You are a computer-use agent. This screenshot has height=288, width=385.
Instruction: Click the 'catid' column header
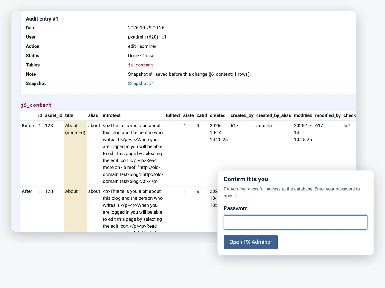[202, 115]
